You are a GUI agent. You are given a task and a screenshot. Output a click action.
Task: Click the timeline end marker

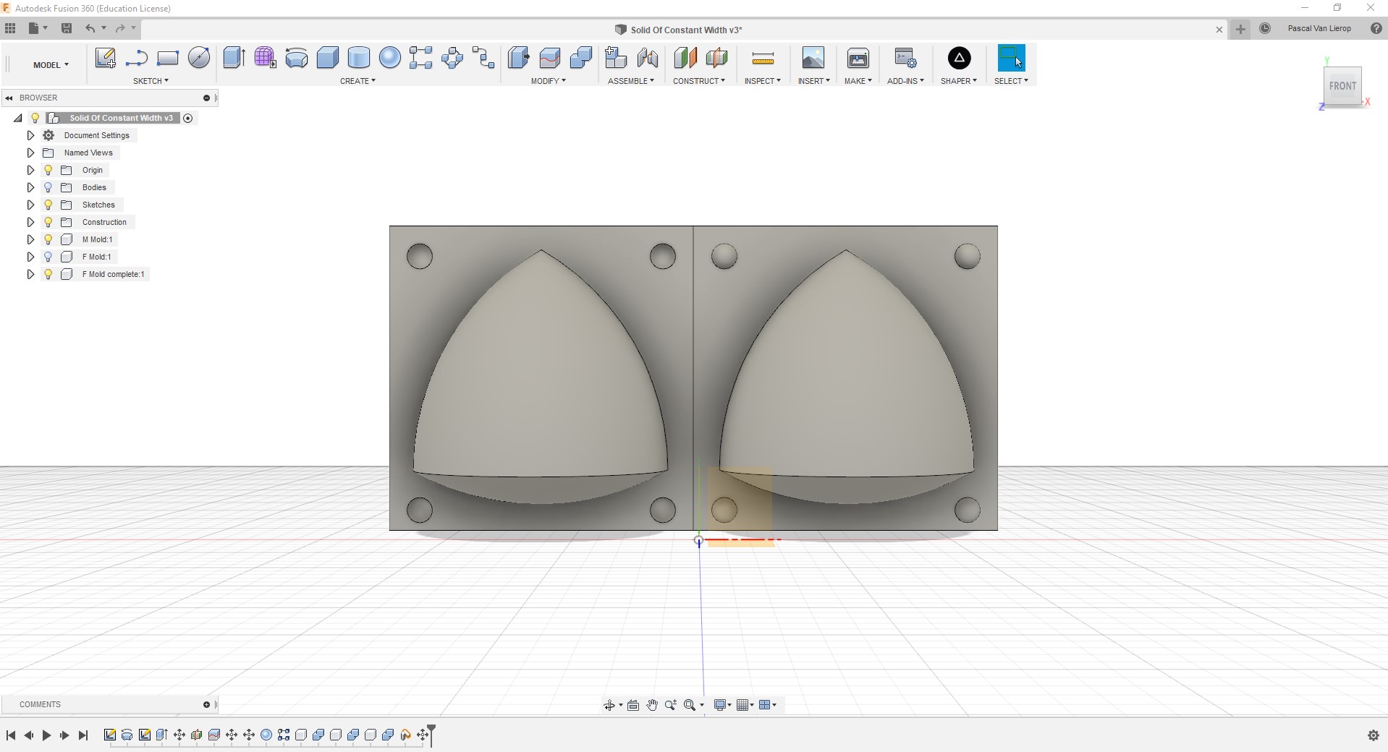tap(431, 734)
